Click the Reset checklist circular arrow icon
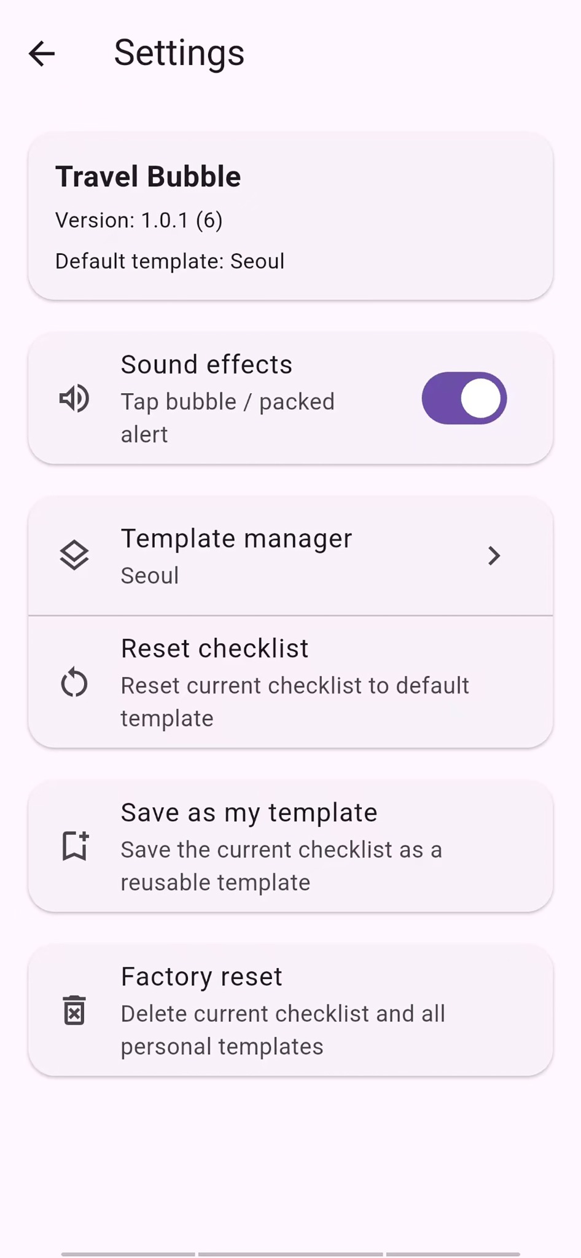The image size is (581, 1258). (x=74, y=682)
